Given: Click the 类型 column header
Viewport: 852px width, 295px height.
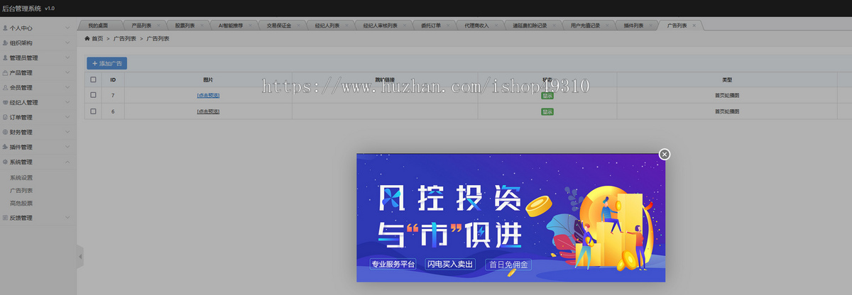Looking at the screenshot, I should pyautogui.click(x=727, y=80).
